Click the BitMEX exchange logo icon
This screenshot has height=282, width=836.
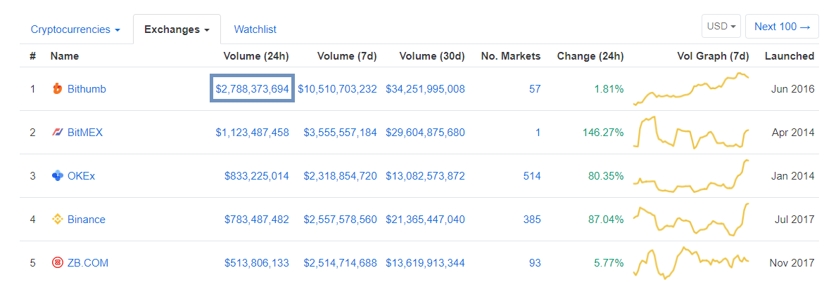[x=58, y=133]
